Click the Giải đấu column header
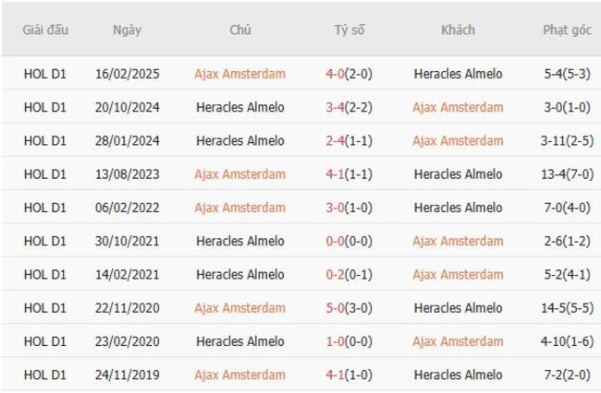The width and height of the screenshot is (601, 393). click(x=44, y=30)
